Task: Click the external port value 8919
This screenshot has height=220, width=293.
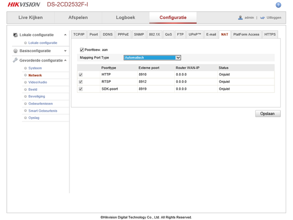Action: [143, 89]
